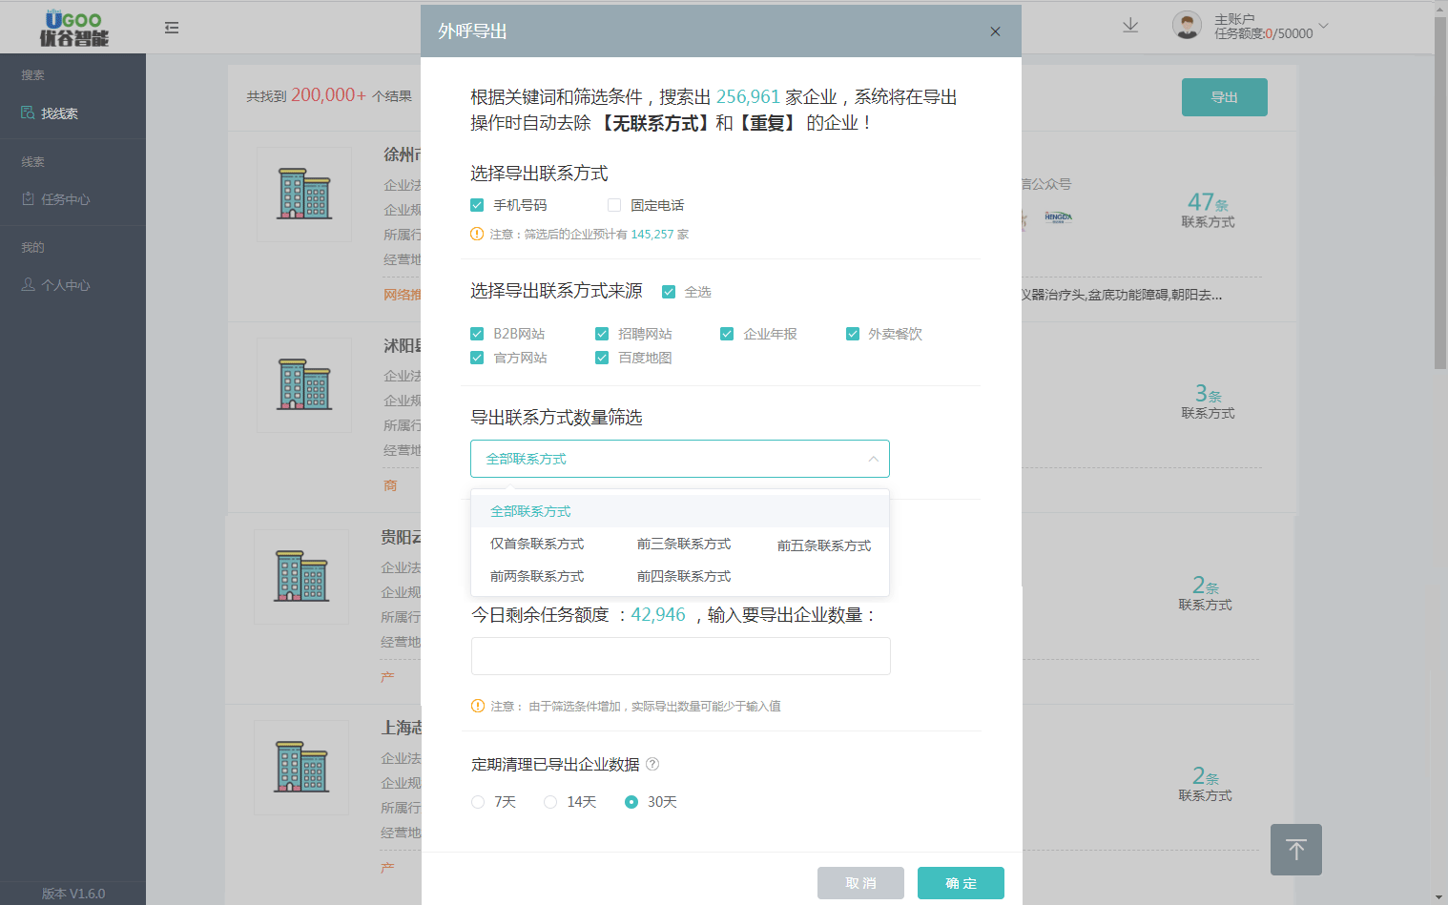The image size is (1448, 905).
Task: Click the first company building thumbnail
Action: (304, 195)
